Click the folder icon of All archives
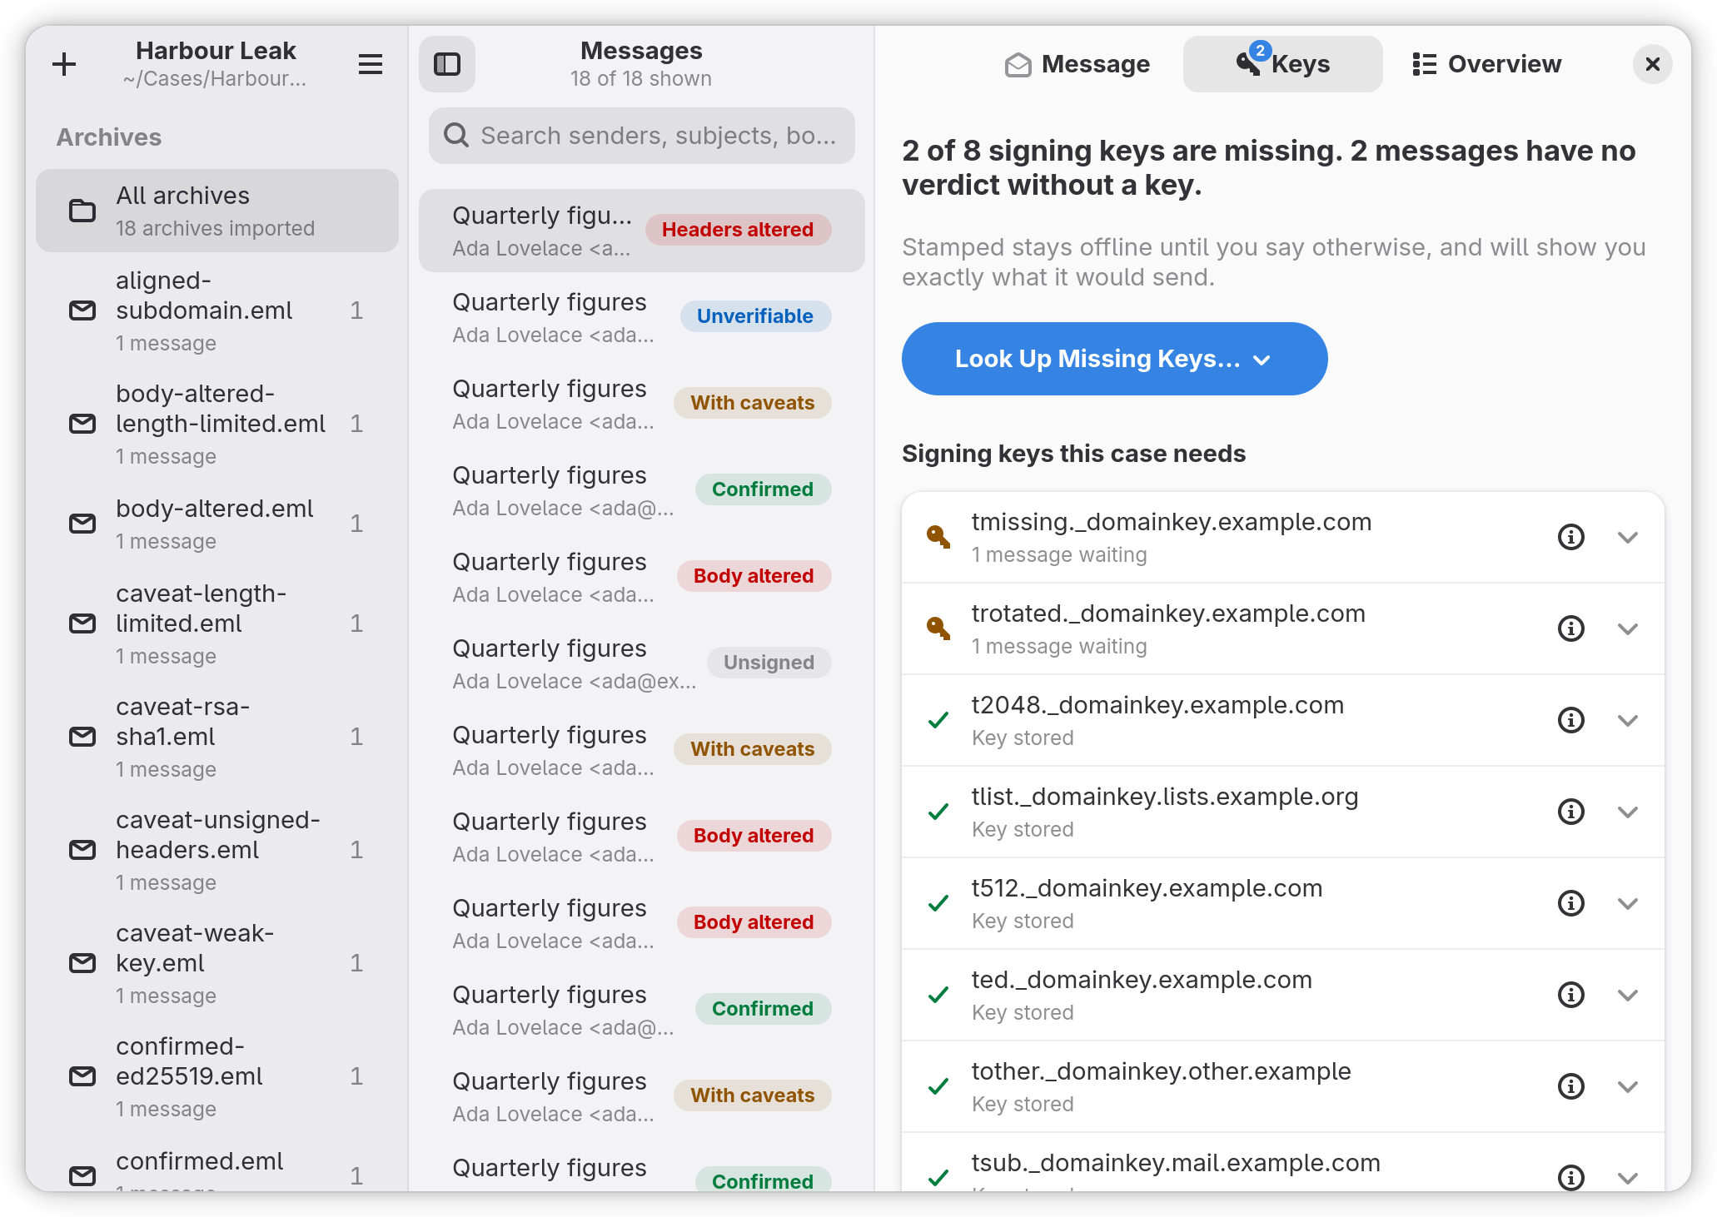 tap(82, 211)
